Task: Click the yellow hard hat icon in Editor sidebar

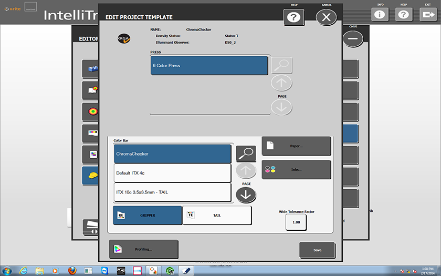Action: (x=93, y=175)
